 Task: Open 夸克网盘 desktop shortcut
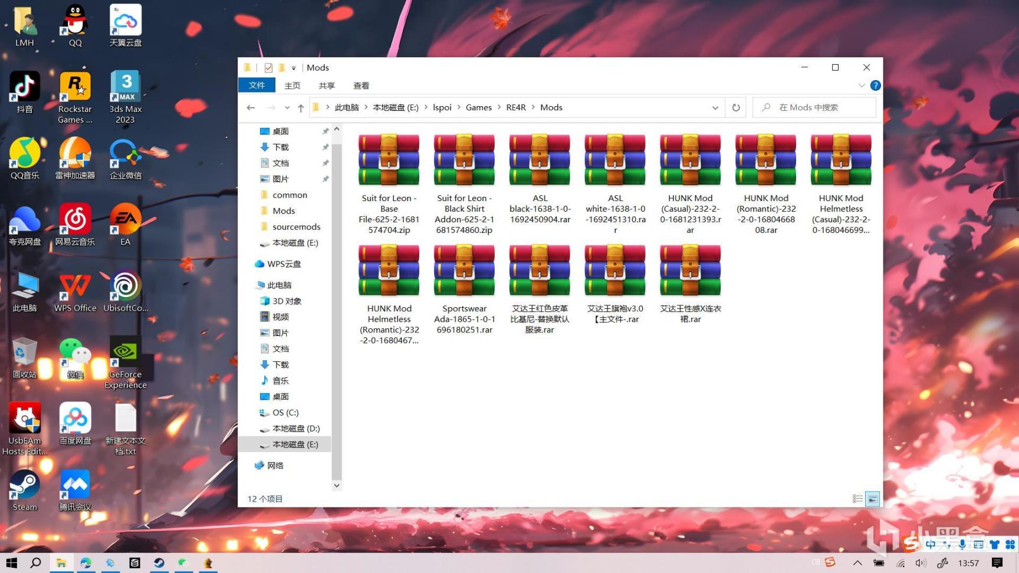pos(25,225)
